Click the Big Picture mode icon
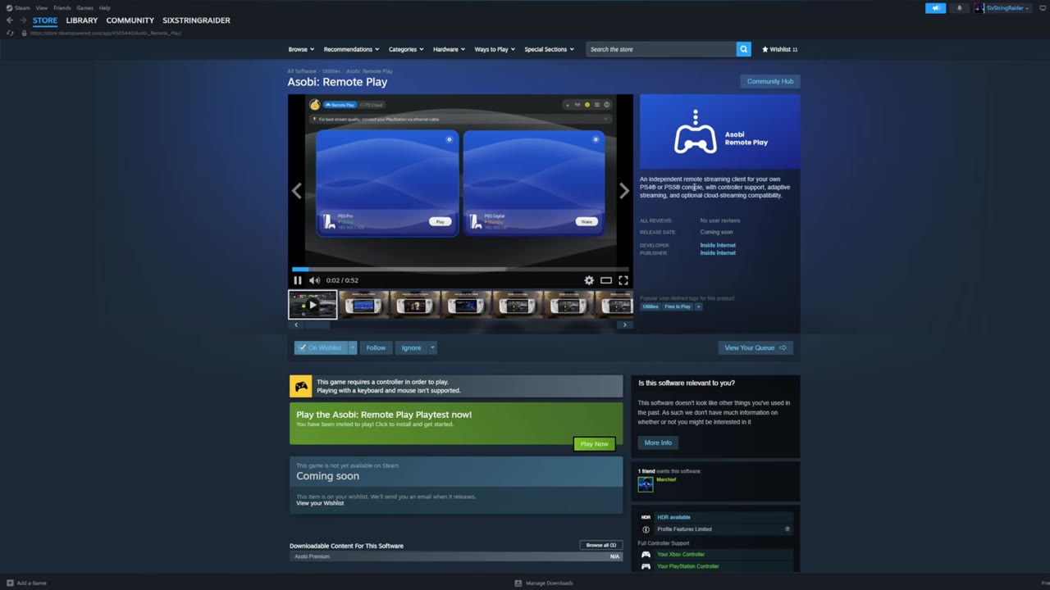 click(x=1044, y=8)
